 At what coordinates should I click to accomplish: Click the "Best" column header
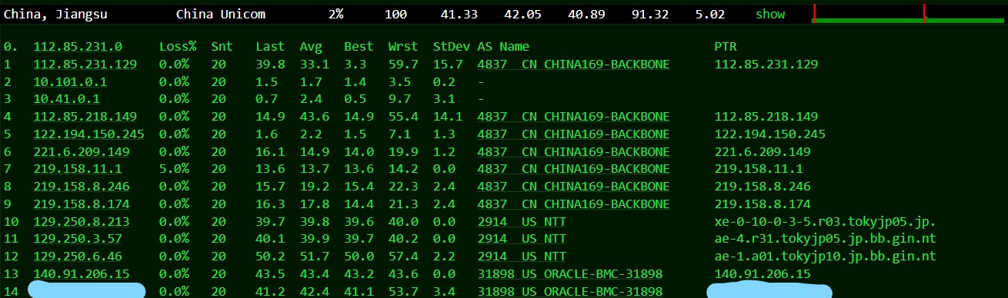[359, 47]
